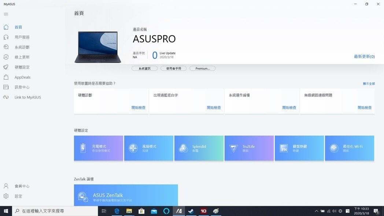Click the ASUSPRO laptop product image
This screenshot has height=216, width=384.
pyautogui.click(x=98, y=47)
